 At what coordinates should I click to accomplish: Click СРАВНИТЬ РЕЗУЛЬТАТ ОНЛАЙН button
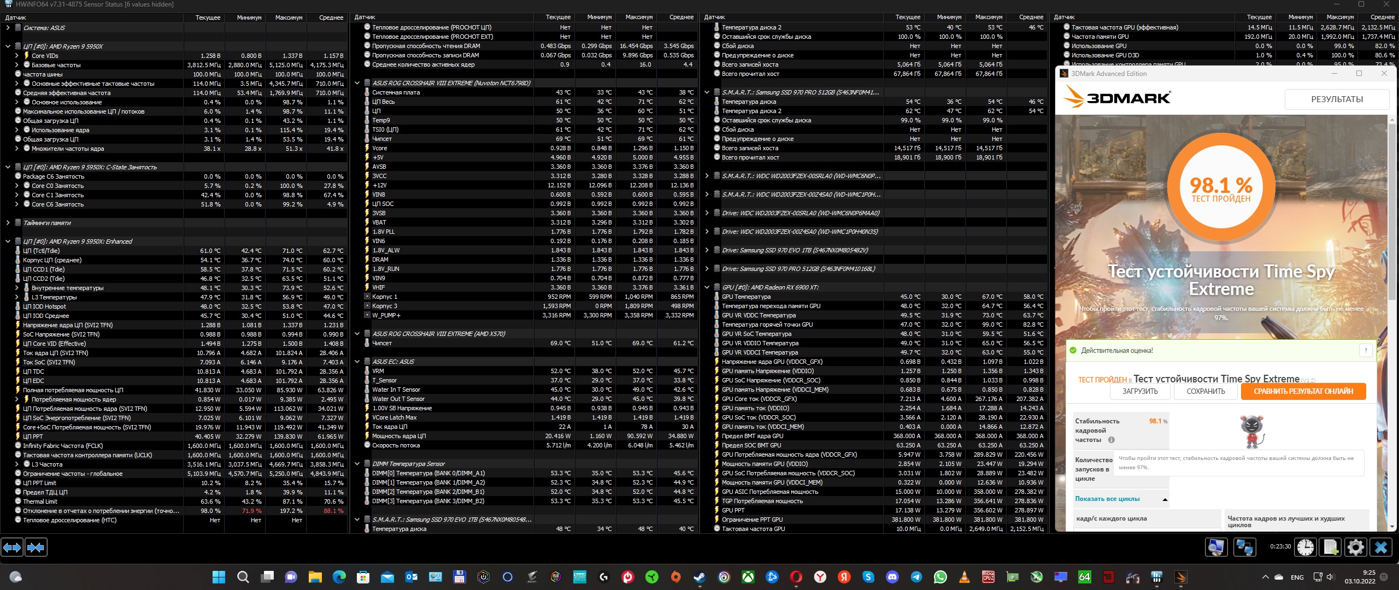click(x=1303, y=391)
